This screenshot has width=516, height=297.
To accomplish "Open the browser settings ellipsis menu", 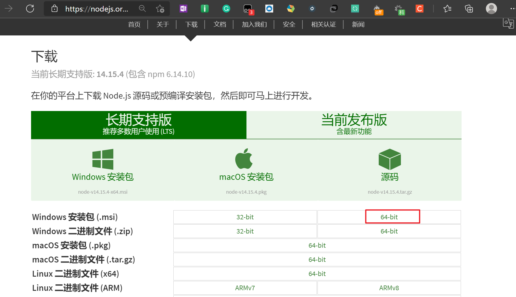I will point(513,9).
